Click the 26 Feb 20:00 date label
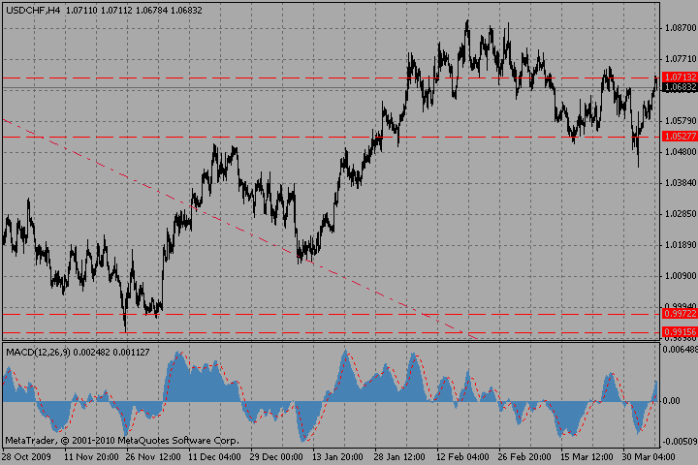The height and width of the screenshot is (465, 698). (x=523, y=457)
